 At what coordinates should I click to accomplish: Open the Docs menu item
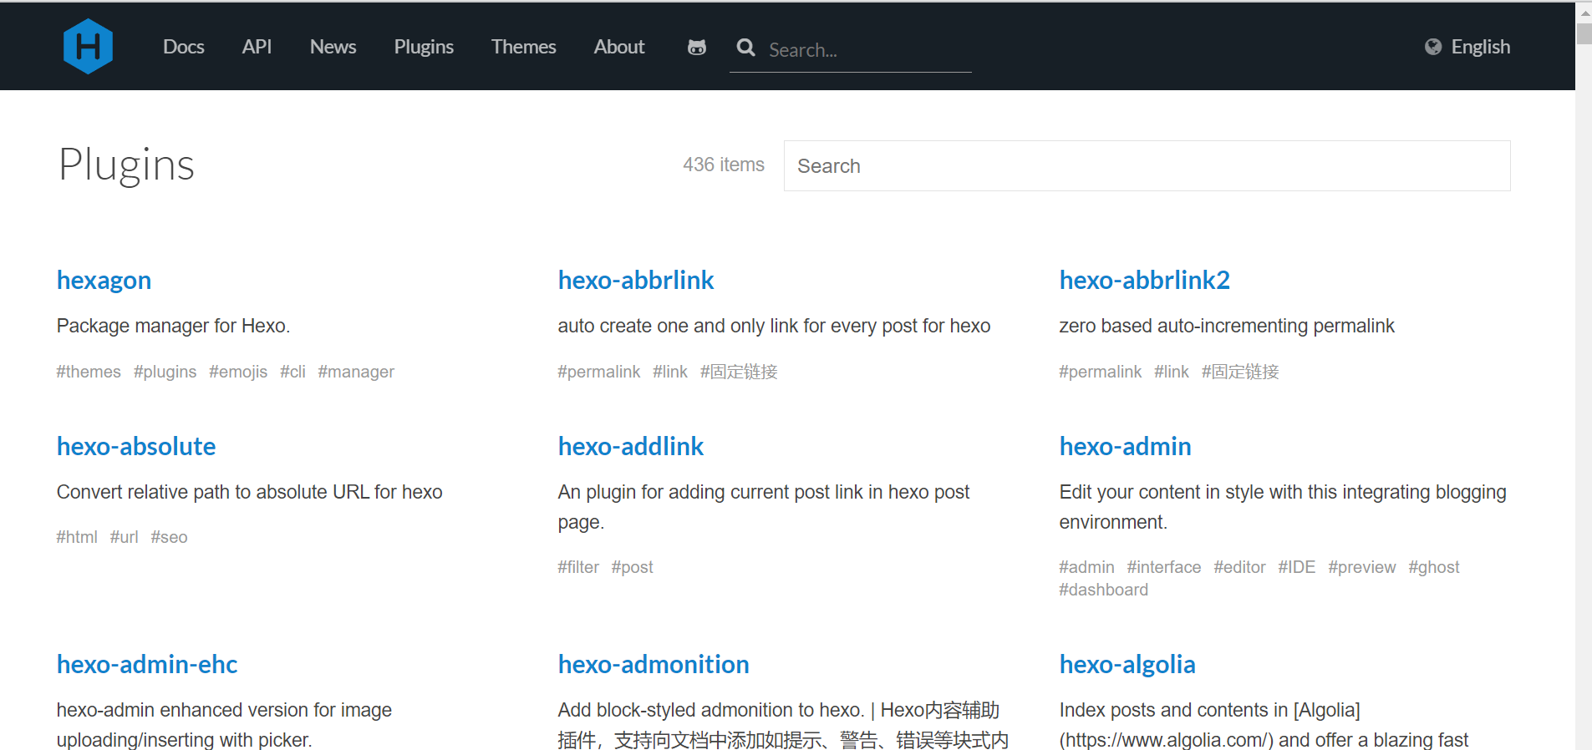184,47
